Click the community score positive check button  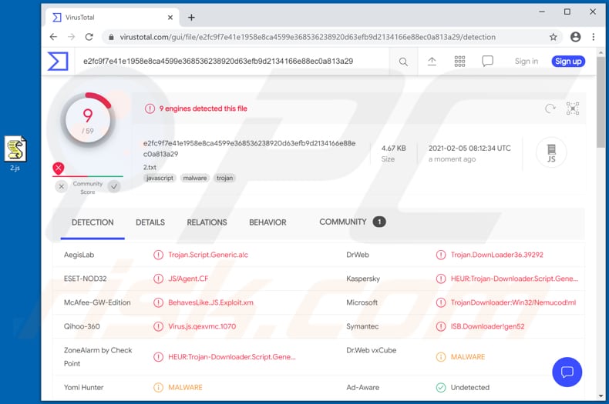[x=114, y=187]
